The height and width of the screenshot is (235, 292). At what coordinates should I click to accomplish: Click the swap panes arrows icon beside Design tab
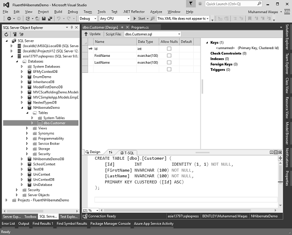pos(111,152)
